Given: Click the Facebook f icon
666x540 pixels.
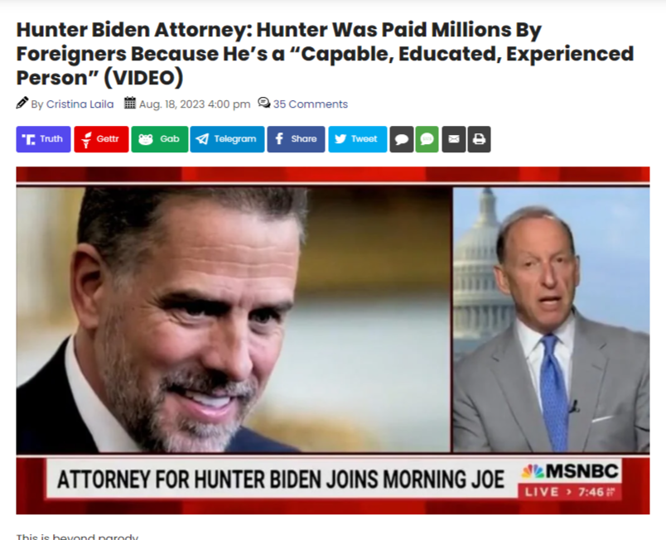Looking at the screenshot, I should (x=279, y=138).
